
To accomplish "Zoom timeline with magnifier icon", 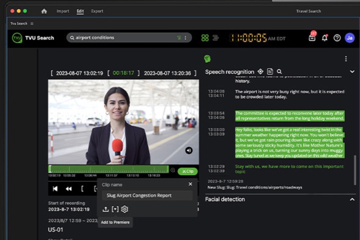I will tap(173, 170).
